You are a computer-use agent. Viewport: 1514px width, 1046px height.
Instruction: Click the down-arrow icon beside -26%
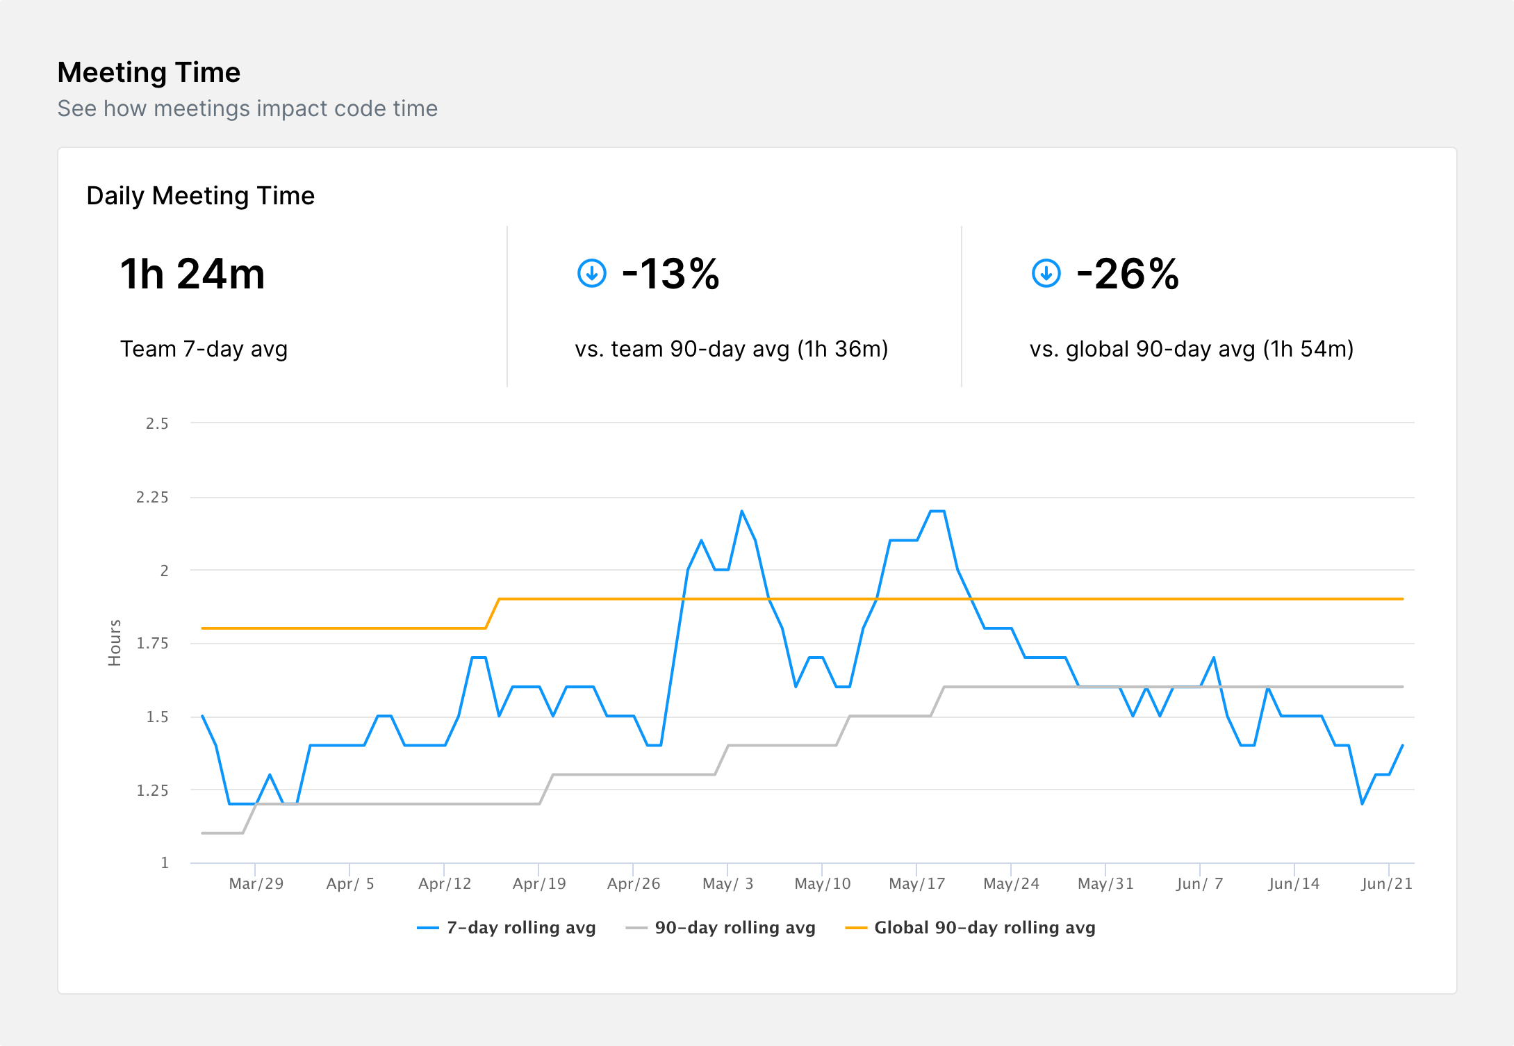pos(1046,273)
